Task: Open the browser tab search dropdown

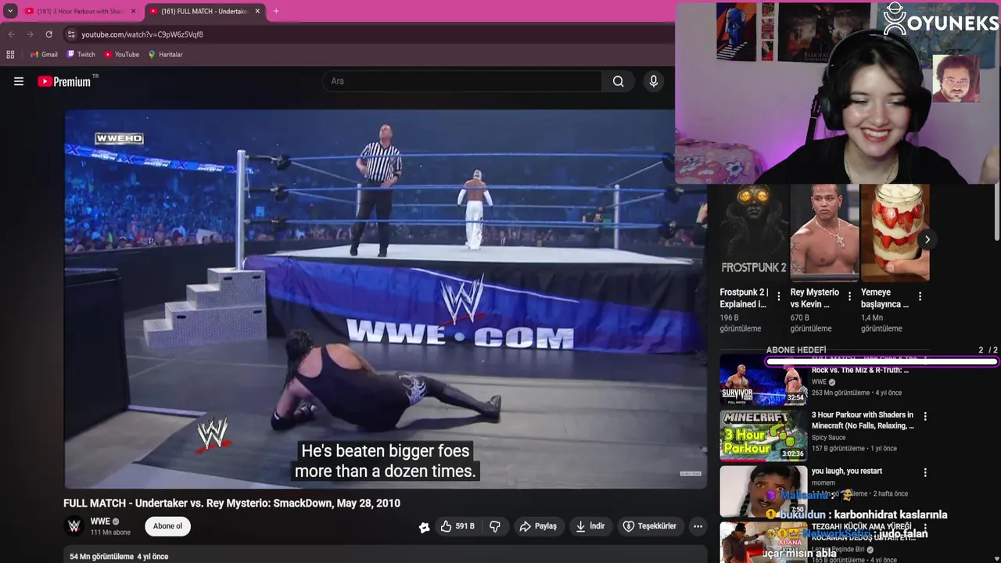Action: click(10, 11)
